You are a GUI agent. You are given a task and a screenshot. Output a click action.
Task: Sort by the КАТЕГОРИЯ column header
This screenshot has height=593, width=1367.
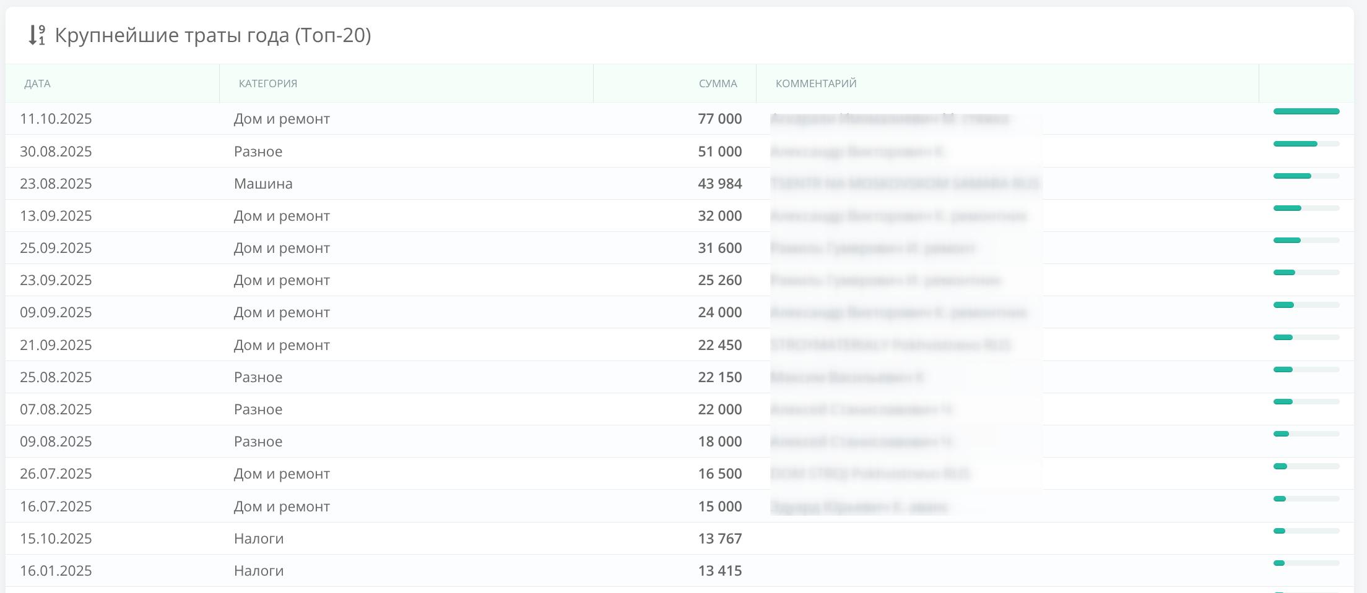(268, 83)
